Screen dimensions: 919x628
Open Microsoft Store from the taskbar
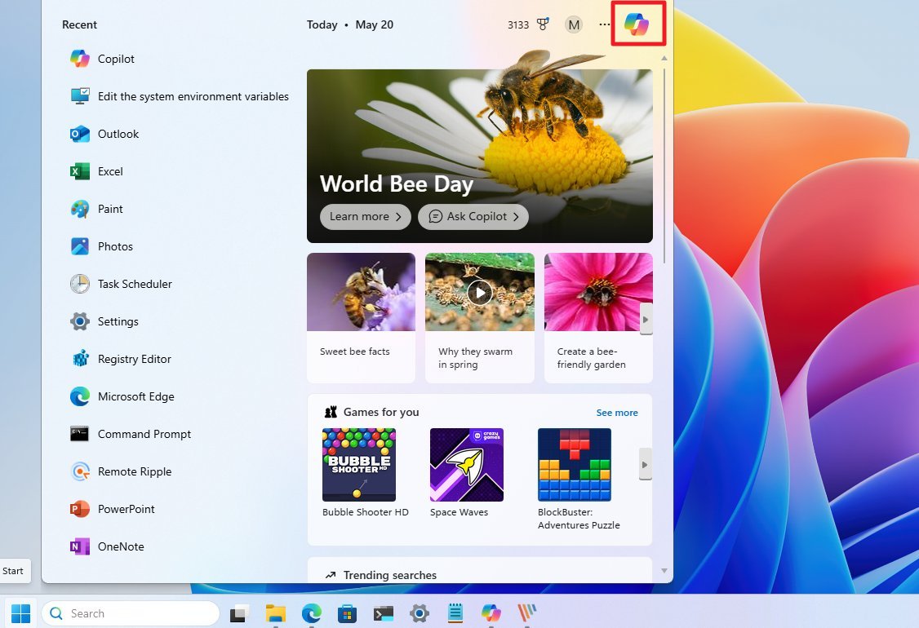tap(347, 613)
